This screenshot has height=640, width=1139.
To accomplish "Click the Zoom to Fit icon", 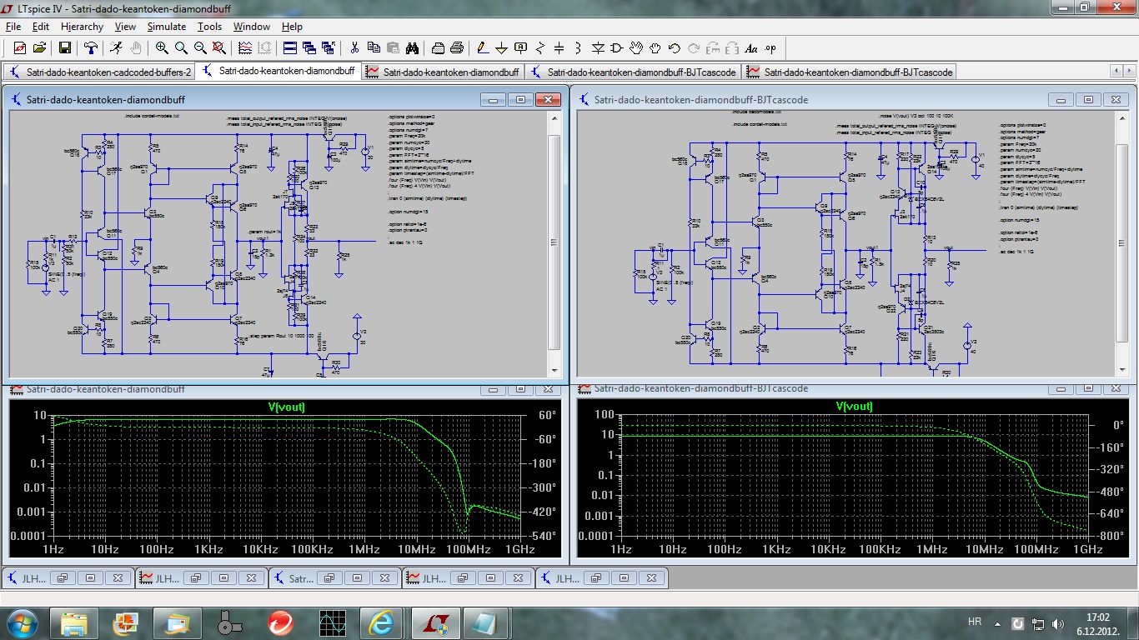I will click(x=219, y=47).
